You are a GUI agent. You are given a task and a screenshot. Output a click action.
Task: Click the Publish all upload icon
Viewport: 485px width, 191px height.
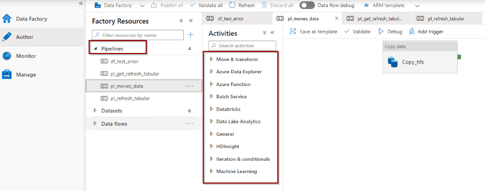click(154, 5)
